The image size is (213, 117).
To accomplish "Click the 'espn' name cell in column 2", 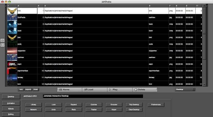I will pyautogui.click(x=27, y=64).
